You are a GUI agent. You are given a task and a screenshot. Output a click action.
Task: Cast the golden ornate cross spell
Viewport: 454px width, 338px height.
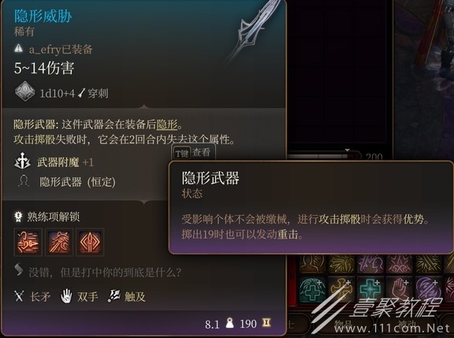pos(341,289)
